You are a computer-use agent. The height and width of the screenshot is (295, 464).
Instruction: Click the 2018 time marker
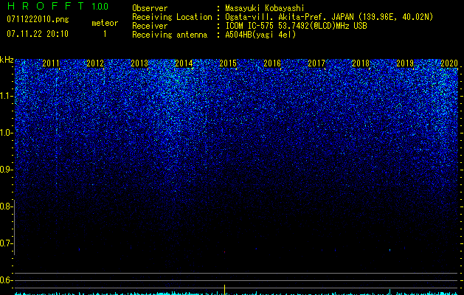click(361, 63)
